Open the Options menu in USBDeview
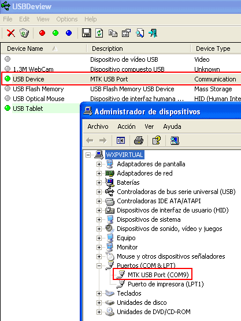 click(67, 19)
